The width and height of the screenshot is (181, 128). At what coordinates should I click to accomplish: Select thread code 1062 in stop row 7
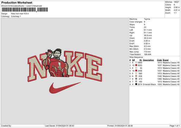click(x=160, y=79)
